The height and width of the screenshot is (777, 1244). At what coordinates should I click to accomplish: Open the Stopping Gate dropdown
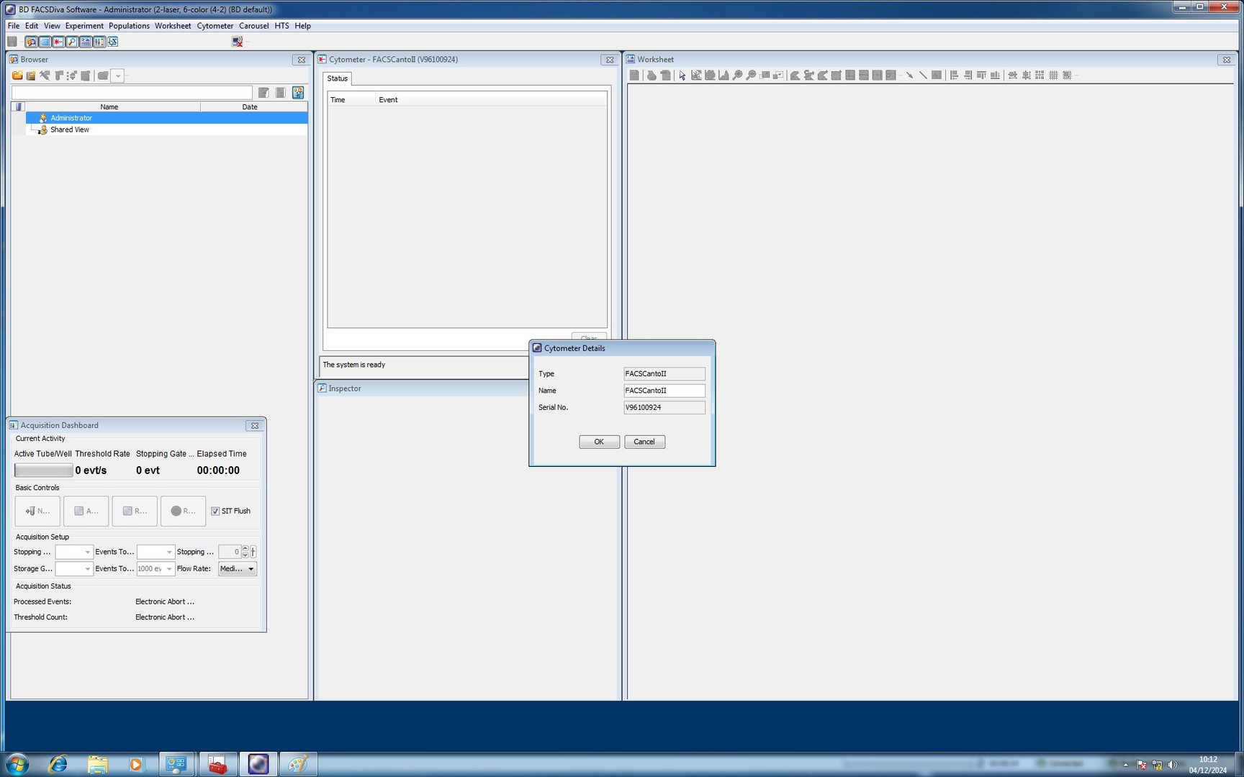[74, 552]
